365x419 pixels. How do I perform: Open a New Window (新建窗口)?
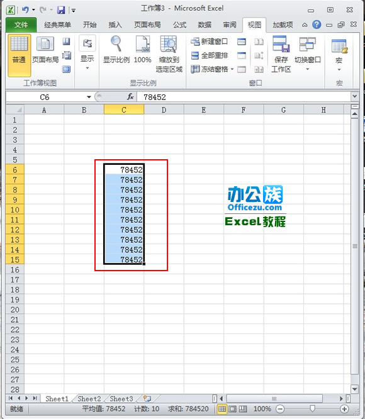(x=209, y=42)
